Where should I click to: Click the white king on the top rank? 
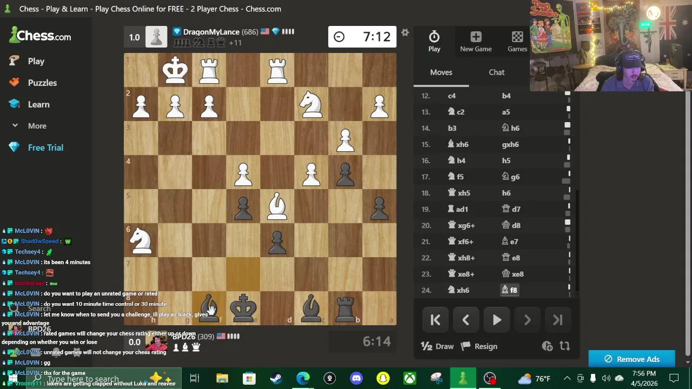pyautogui.click(x=175, y=70)
